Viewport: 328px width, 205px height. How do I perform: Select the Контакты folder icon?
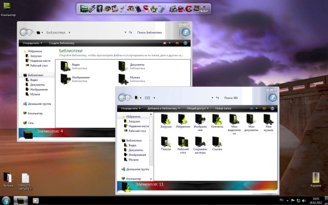[x=217, y=121]
